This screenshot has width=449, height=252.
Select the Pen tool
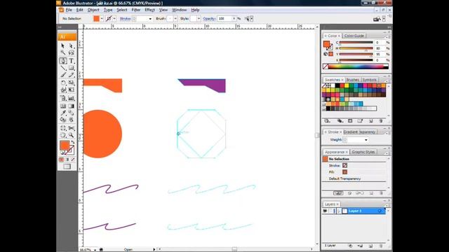click(63, 61)
